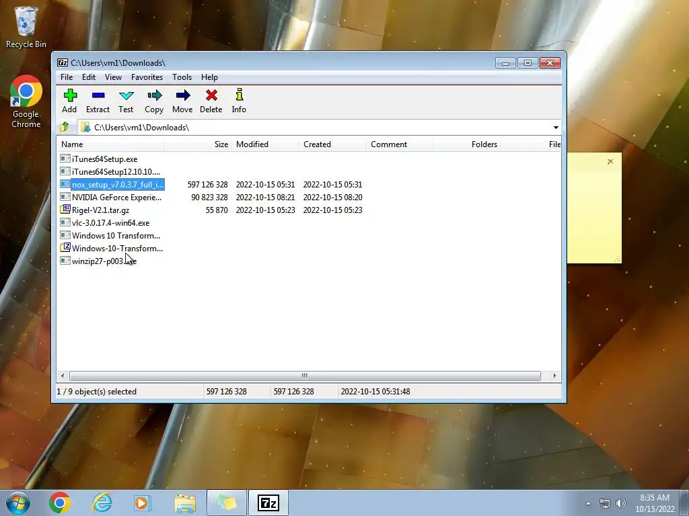
Task: Open the Help menu
Action: coord(210,77)
